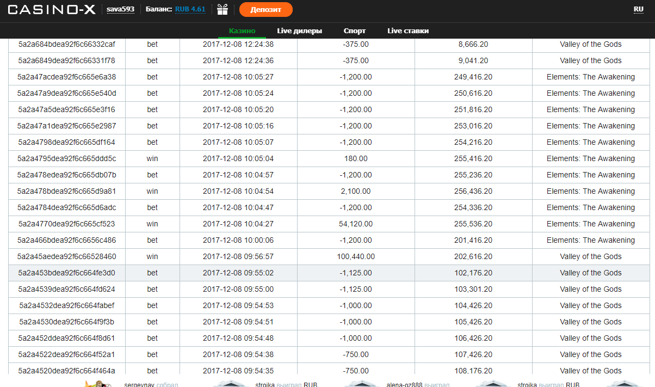Click the RUB 4.61 balance
The width and height of the screenshot is (655, 387).
pos(190,9)
